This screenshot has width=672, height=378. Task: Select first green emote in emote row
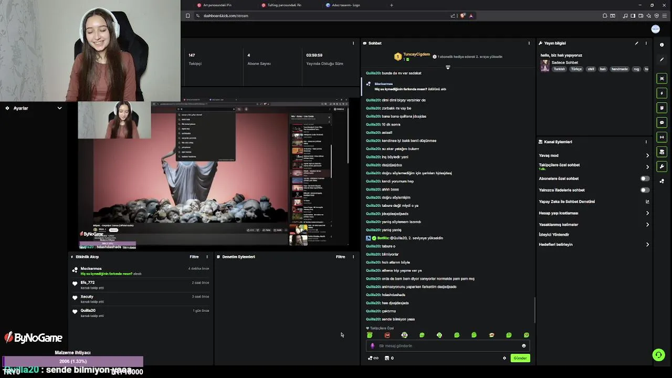click(370, 335)
